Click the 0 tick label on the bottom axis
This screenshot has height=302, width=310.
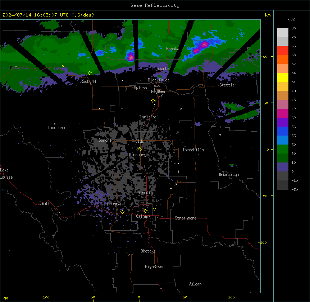[139, 297]
